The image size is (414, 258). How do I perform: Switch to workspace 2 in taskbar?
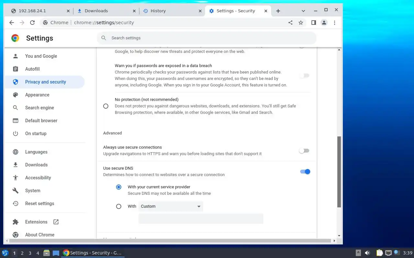[x=22, y=253]
